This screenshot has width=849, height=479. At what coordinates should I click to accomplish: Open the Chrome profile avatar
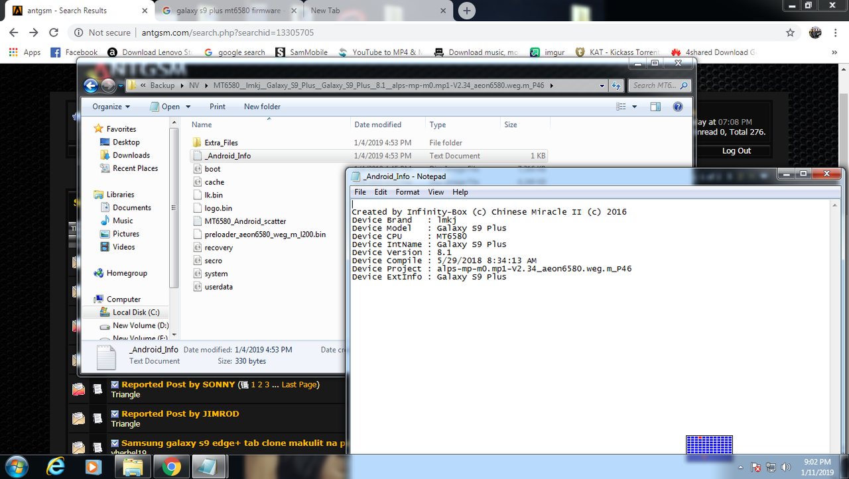coord(815,32)
